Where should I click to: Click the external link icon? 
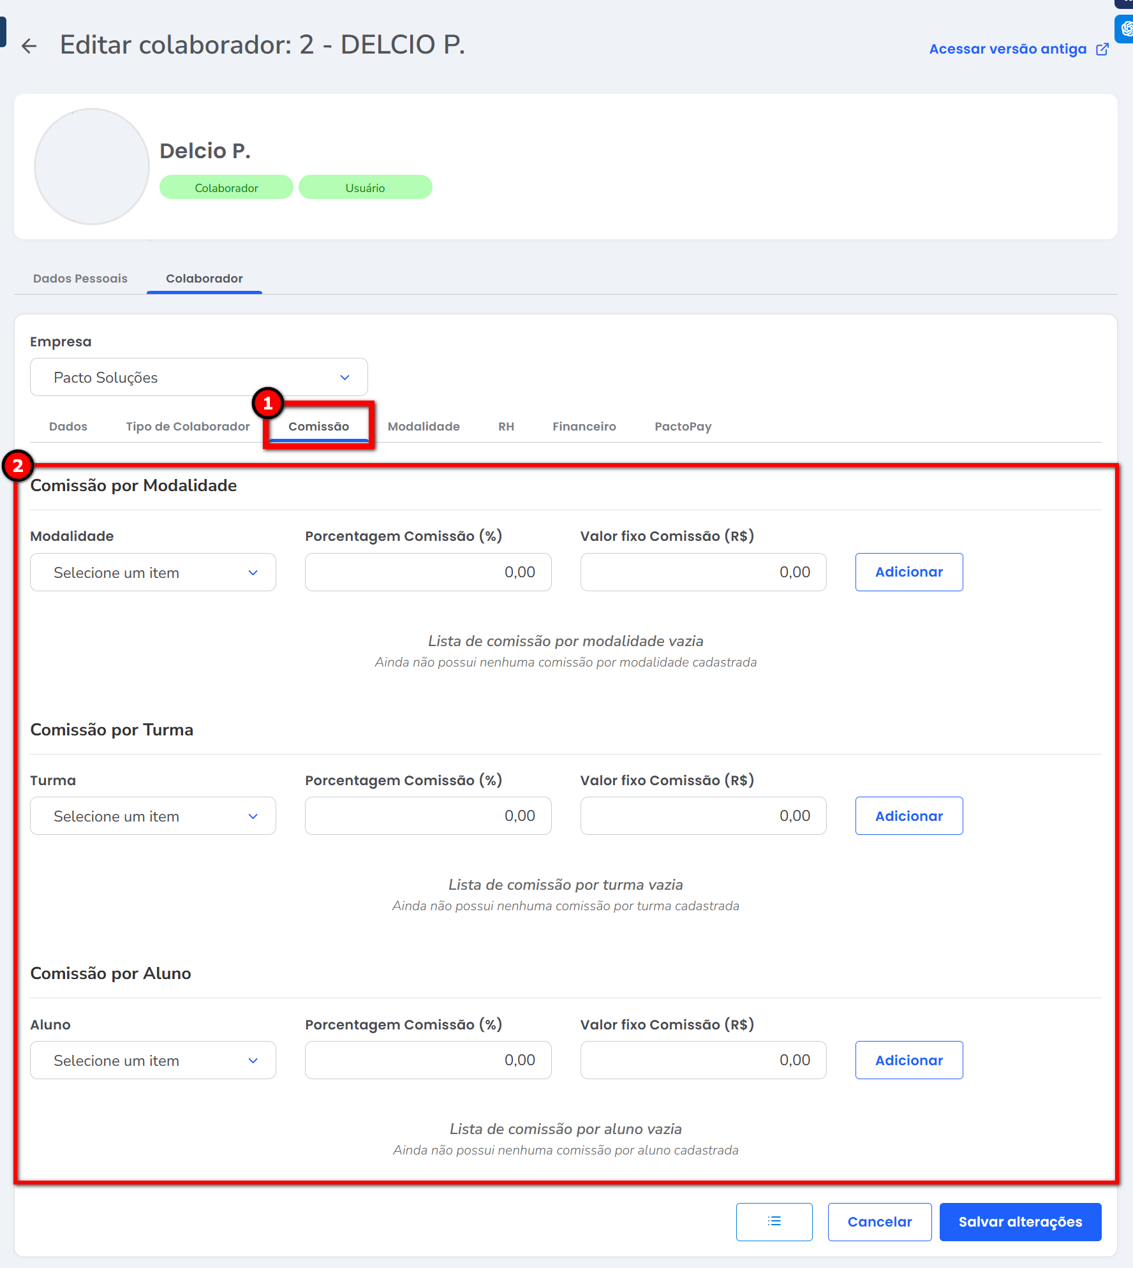click(x=1102, y=49)
